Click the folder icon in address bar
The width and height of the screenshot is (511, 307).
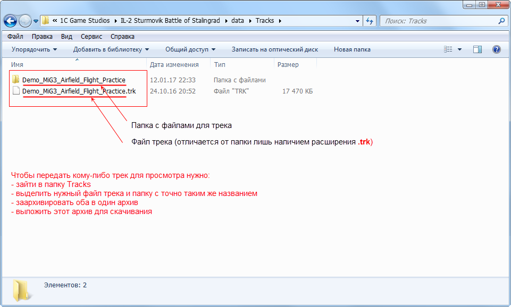(x=46, y=21)
